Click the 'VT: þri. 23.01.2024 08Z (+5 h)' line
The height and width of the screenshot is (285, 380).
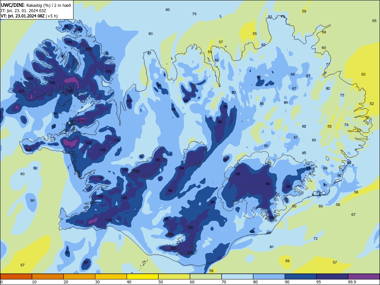pos(29,16)
